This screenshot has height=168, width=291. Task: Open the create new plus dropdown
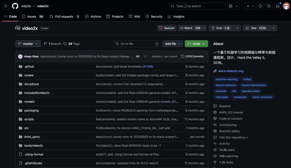(x=250, y=6)
